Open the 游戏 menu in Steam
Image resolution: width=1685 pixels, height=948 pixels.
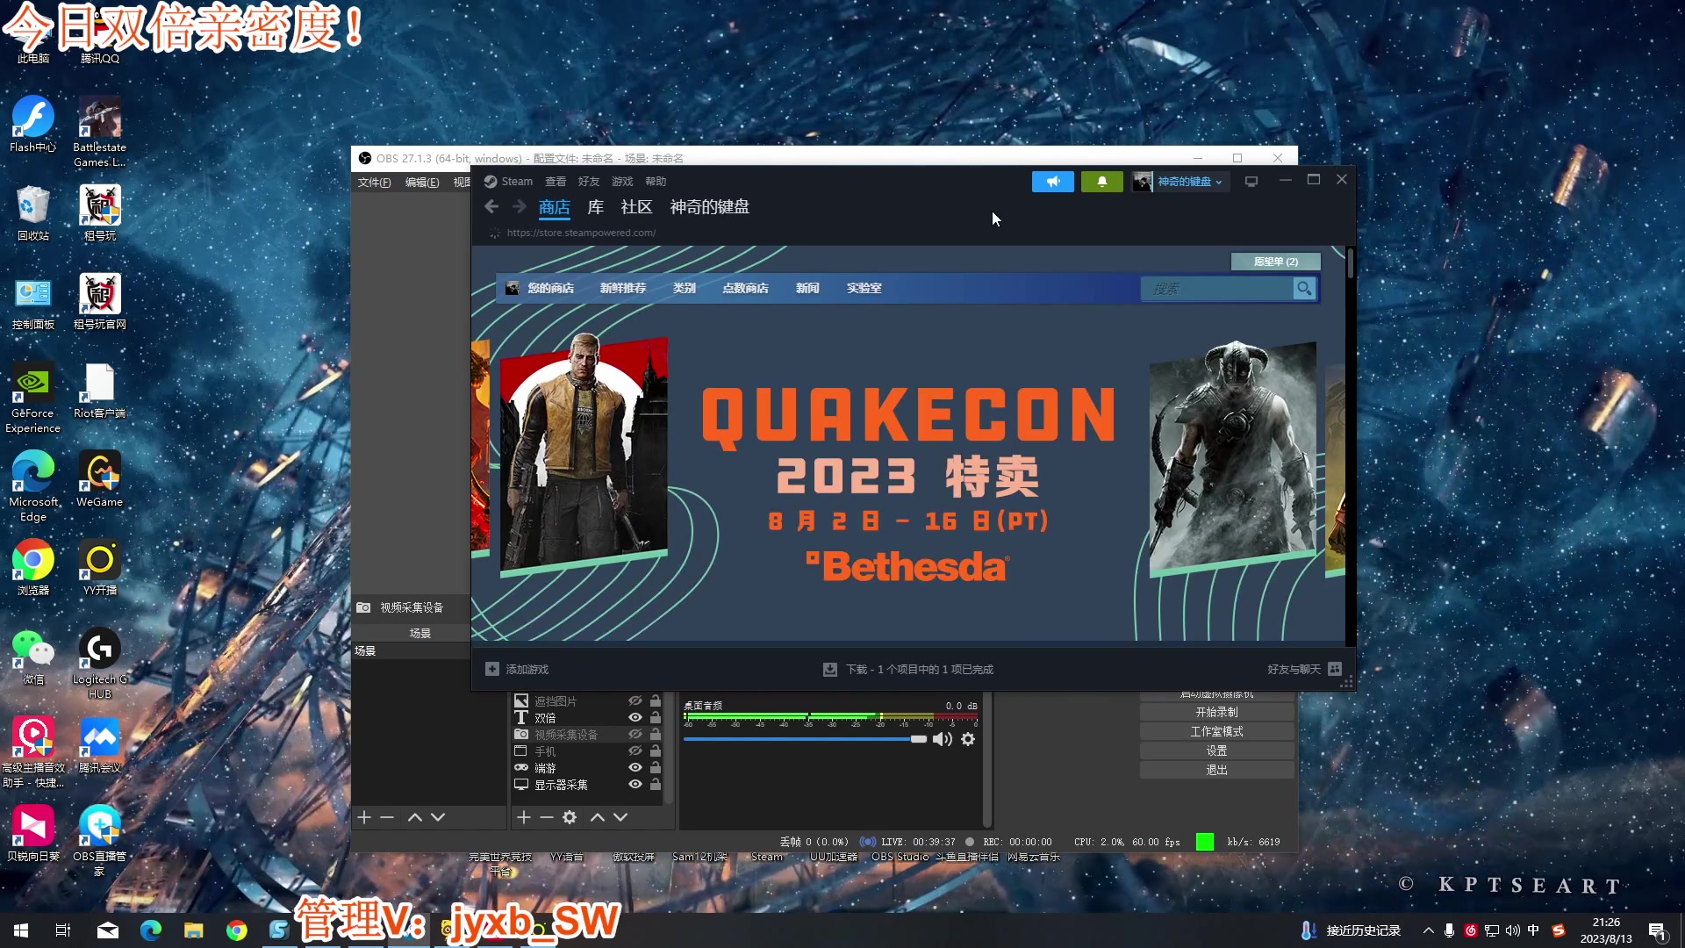click(x=622, y=182)
